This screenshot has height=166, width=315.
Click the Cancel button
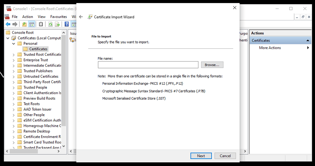pos(225,156)
